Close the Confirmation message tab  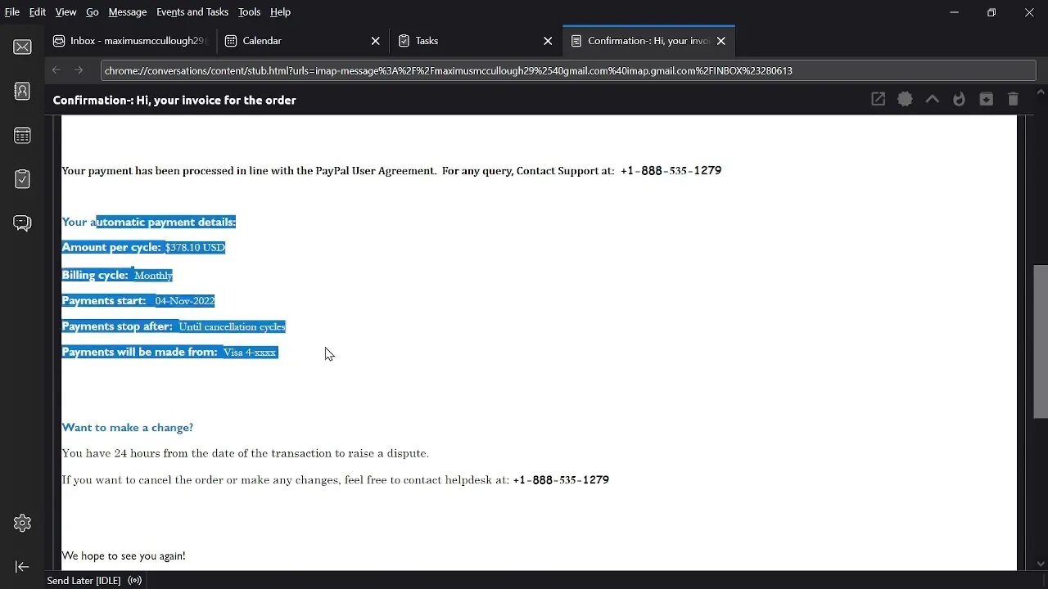pos(721,41)
